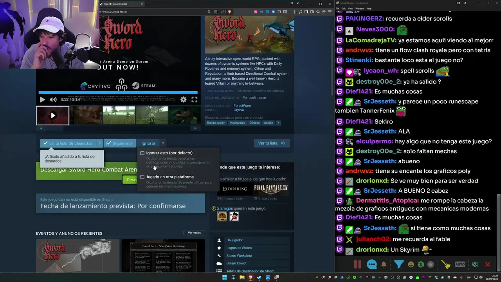Open 'Steam Cloud' feature link
Screen dimensions: 501x282
coord(236,264)
